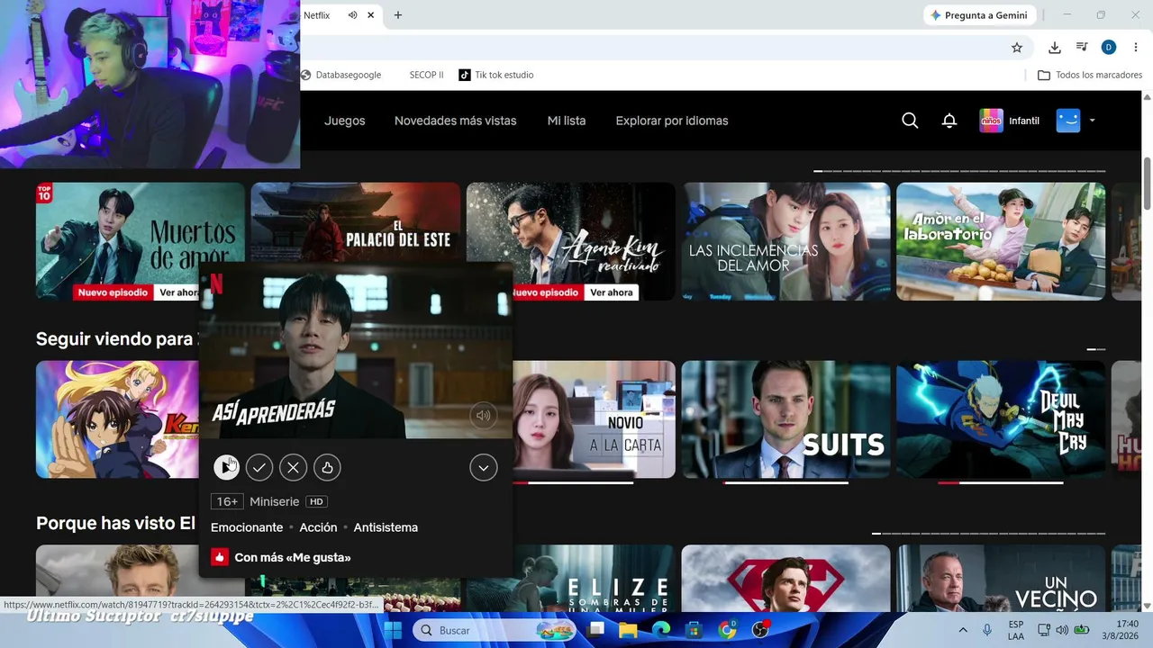Open the Chrome downloads icon
1153x648 pixels.
pos(1055,48)
